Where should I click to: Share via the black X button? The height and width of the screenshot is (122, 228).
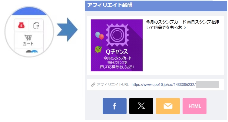[141, 106]
